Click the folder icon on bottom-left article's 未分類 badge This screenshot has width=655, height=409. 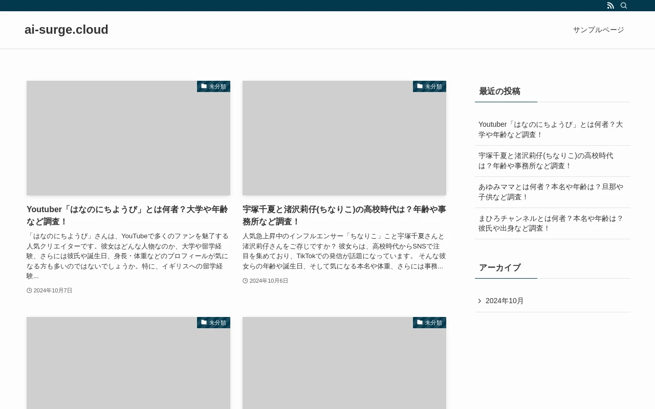[204, 322]
